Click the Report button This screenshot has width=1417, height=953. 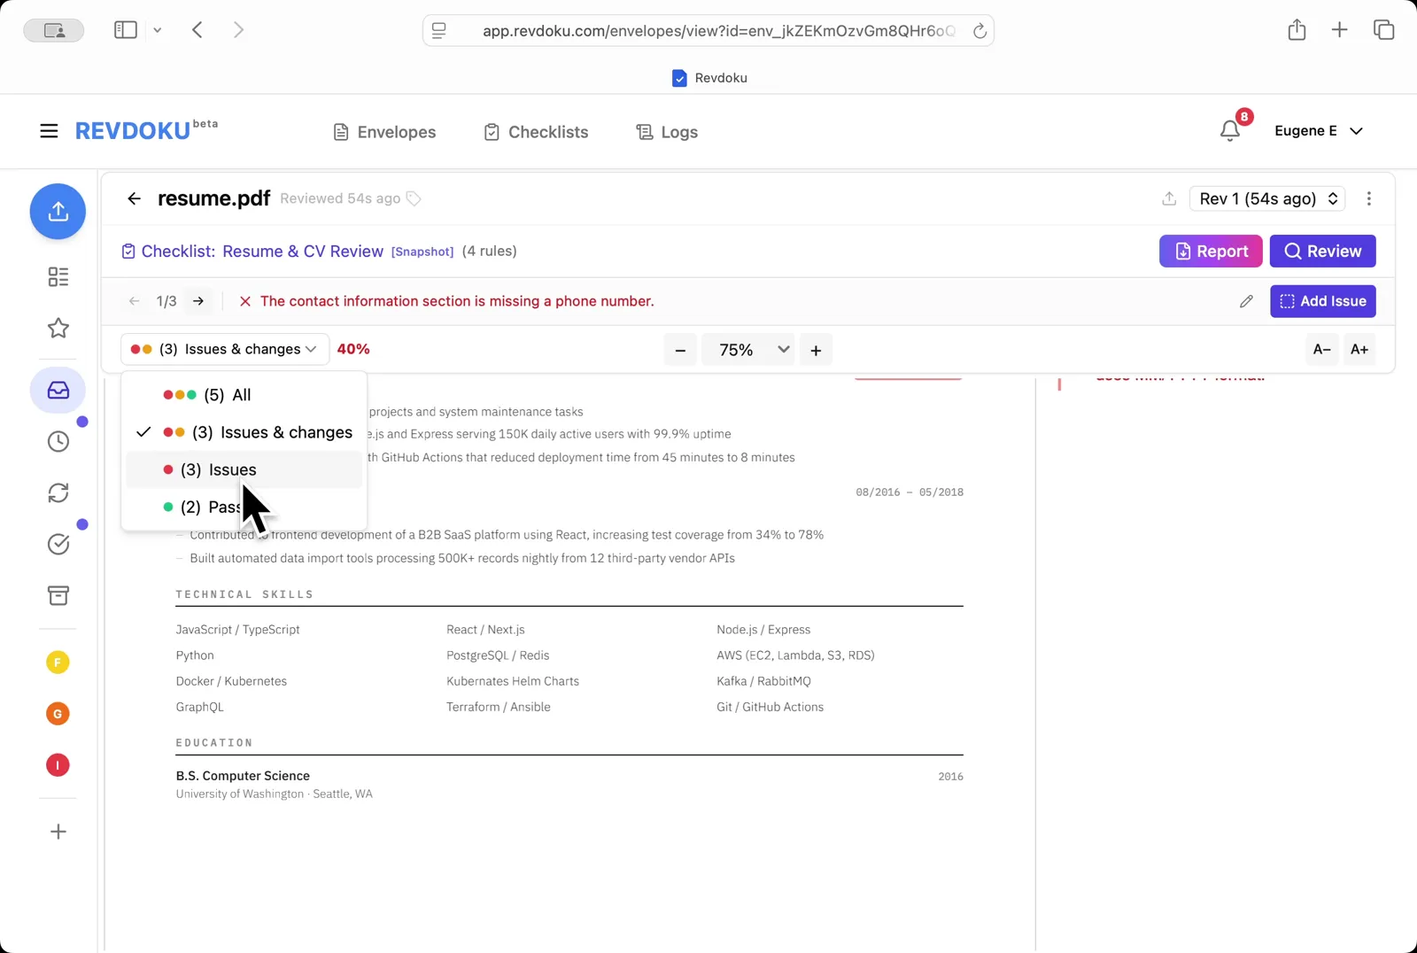pyautogui.click(x=1210, y=251)
